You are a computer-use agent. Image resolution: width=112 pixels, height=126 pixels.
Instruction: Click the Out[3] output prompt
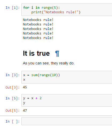pyautogui.click(x=13, y=88)
